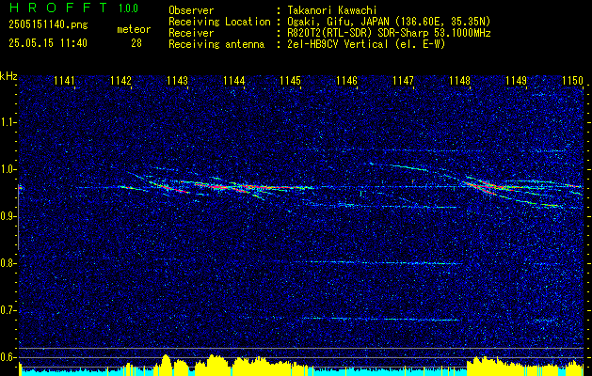Click the 1148 time axis marker
Screen dimensions: 592x376
459,80
